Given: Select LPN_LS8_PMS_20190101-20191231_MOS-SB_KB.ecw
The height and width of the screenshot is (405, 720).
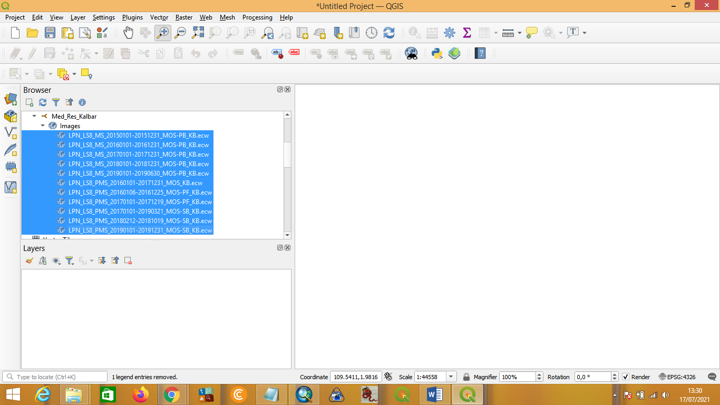Looking at the screenshot, I should pos(140,230).
